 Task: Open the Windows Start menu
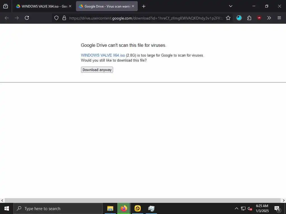pos(7,208)
